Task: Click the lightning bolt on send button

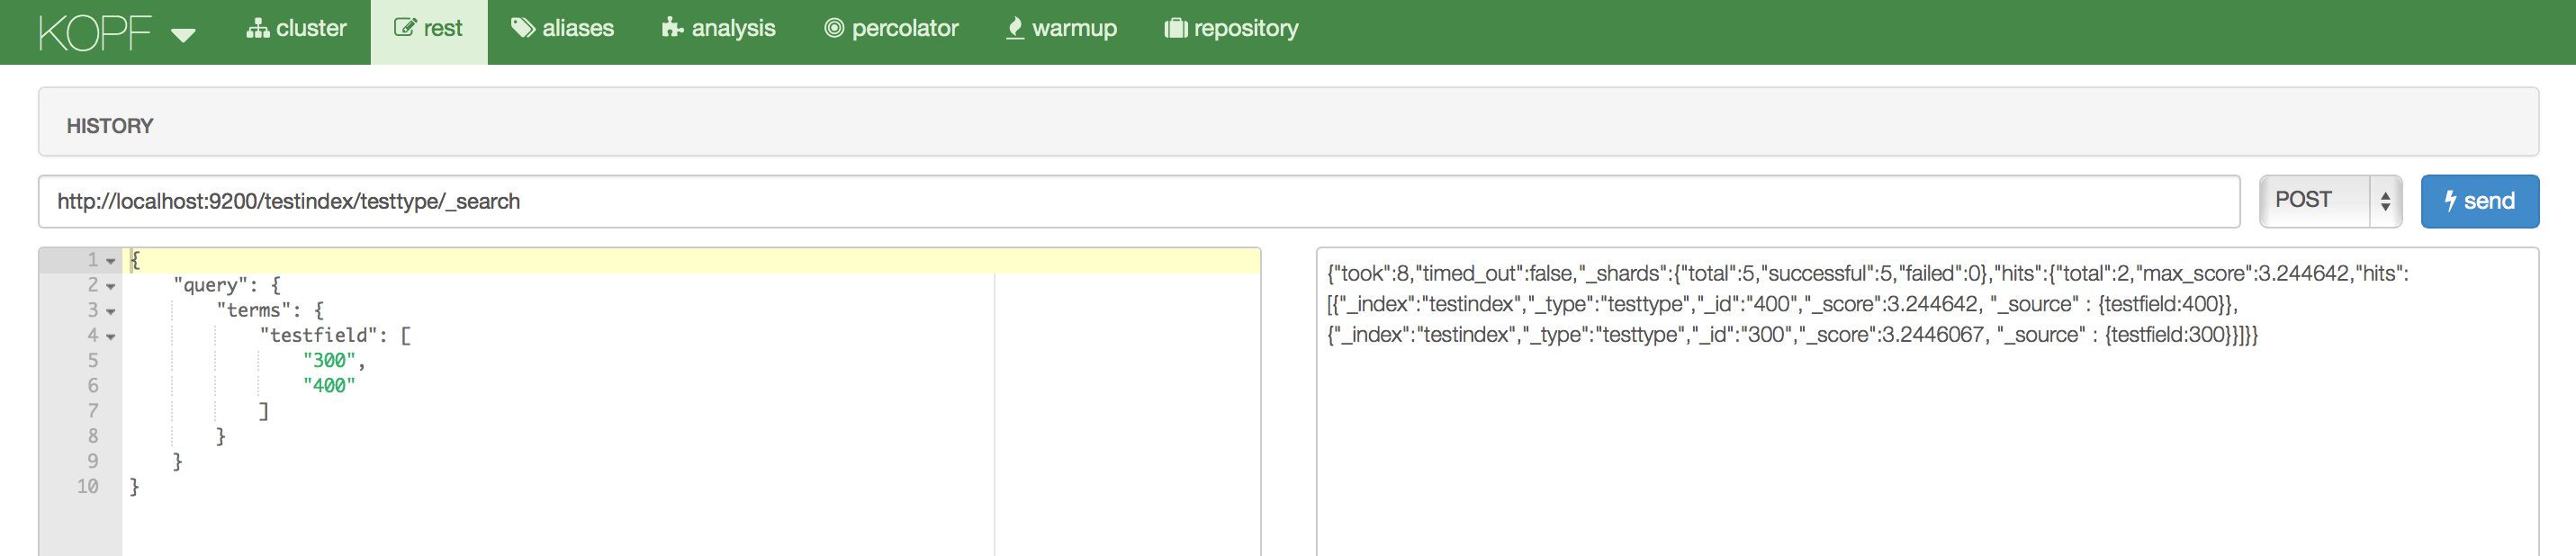Action: [x=2449, y=201]
